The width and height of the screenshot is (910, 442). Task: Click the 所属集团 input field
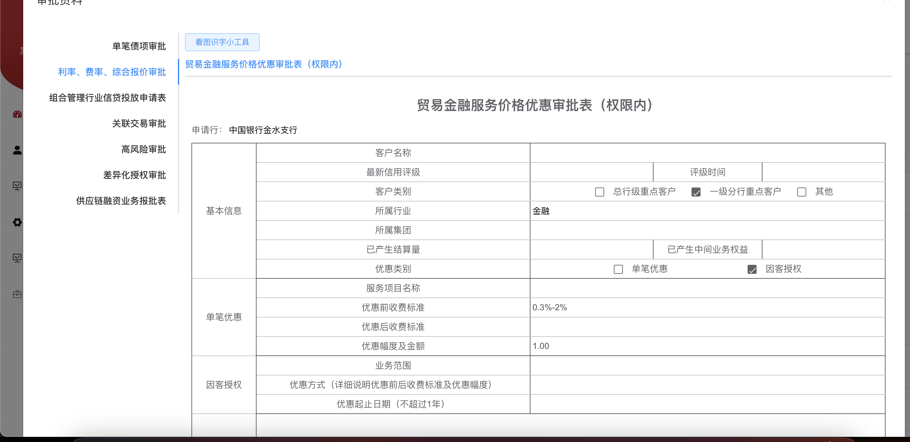coord(707,230)
